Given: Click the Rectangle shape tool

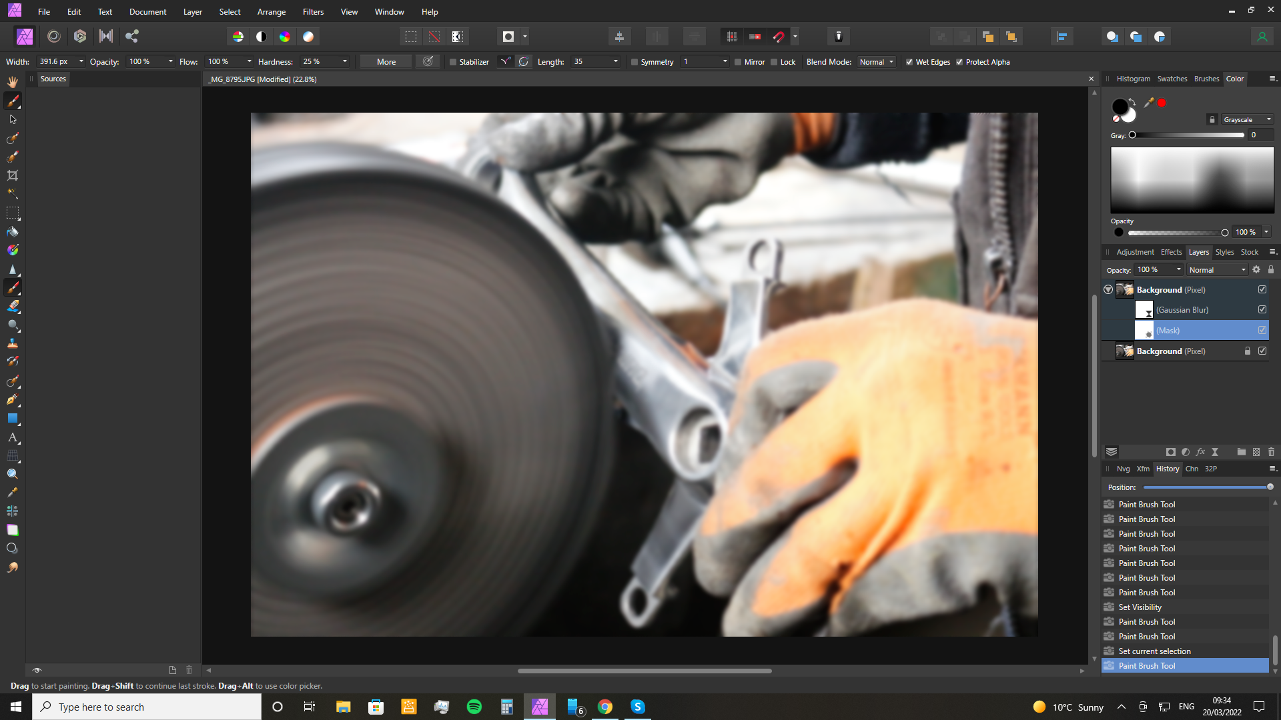Looking at the screenshot, I should [x=13, y=419].
